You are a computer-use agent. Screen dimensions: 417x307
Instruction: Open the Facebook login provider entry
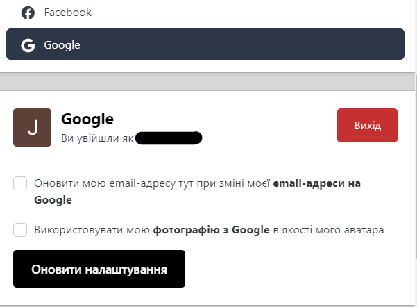coord(67,13)
